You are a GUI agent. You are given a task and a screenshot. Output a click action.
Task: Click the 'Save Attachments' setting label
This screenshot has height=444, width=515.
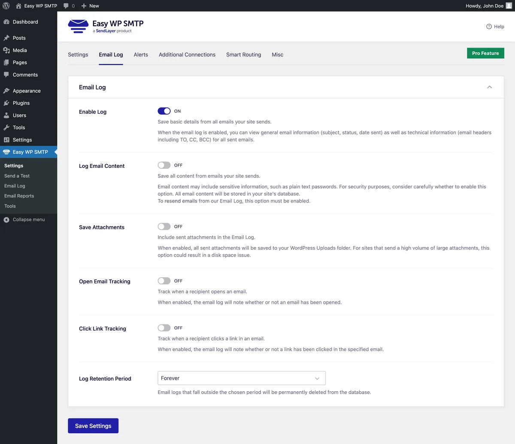(102, 227)
